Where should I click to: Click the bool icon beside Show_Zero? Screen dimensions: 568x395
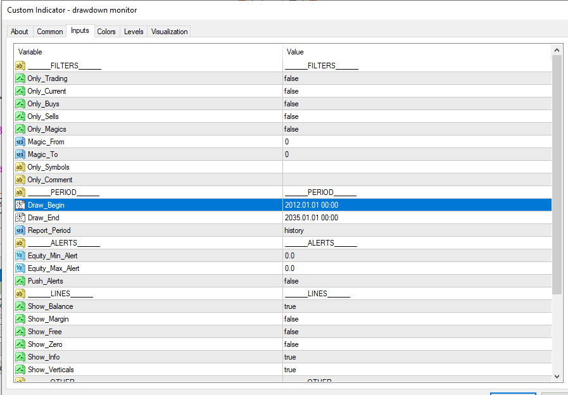(x=20, y=344)
